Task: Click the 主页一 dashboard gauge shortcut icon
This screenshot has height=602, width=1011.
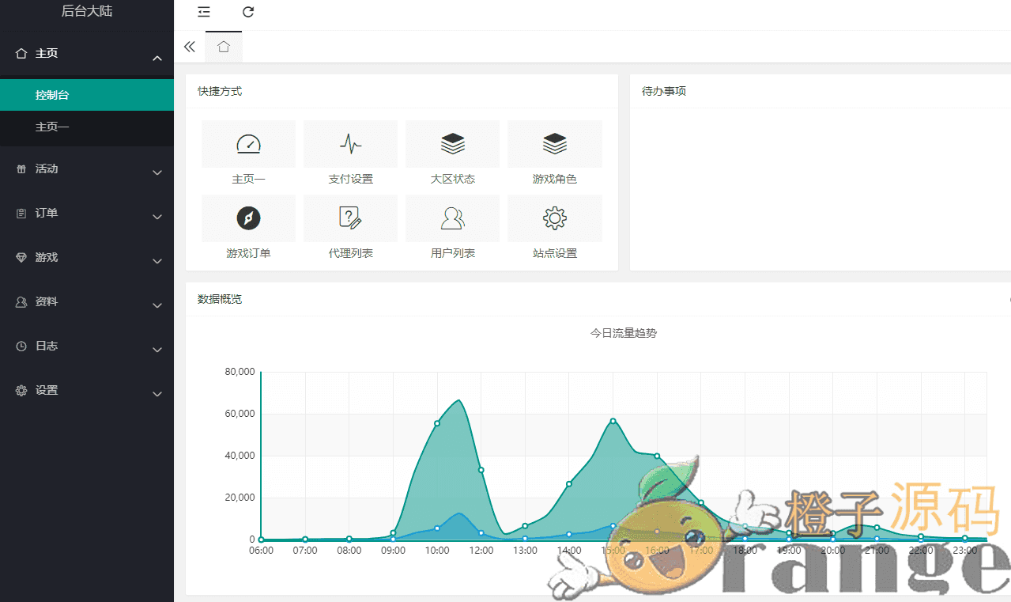Action: tap(248, 144)
